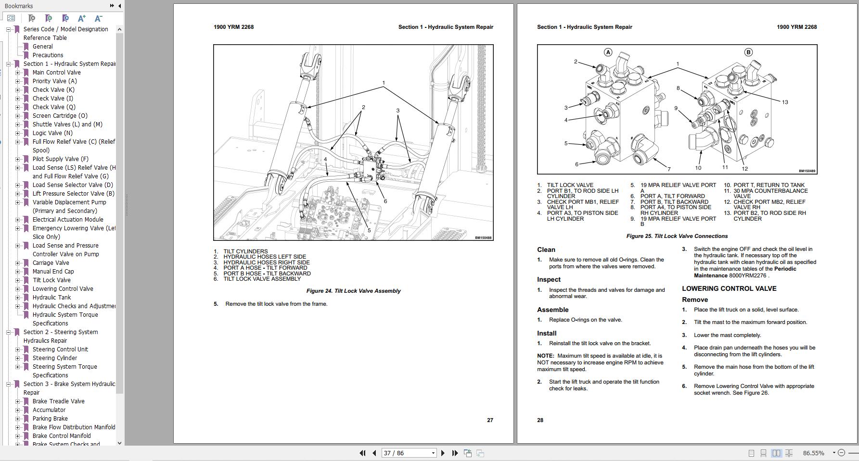Select Pilot Supply Valve (F) bookmark
859x461 pixels.
[60, 159]
